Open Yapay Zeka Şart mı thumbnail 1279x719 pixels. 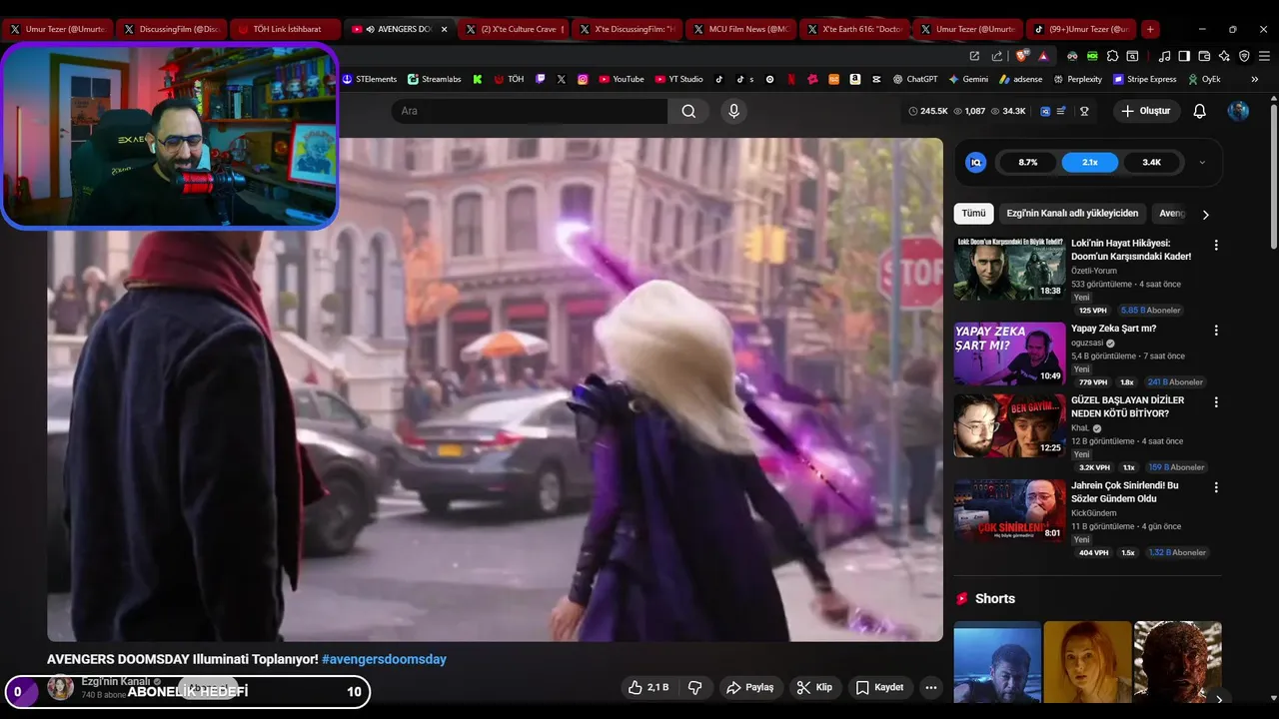(x=1009, y=354)
